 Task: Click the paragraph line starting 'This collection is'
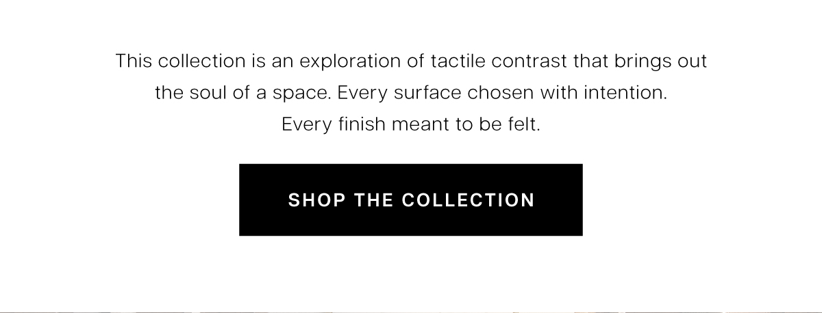(411, 62)
